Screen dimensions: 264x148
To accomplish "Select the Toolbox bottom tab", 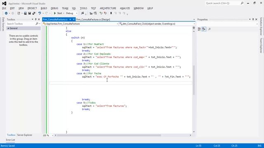I will (11, 135).
